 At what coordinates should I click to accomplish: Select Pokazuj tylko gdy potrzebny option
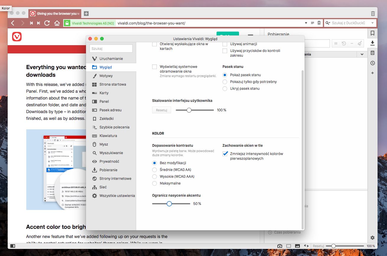coord(225,82)
